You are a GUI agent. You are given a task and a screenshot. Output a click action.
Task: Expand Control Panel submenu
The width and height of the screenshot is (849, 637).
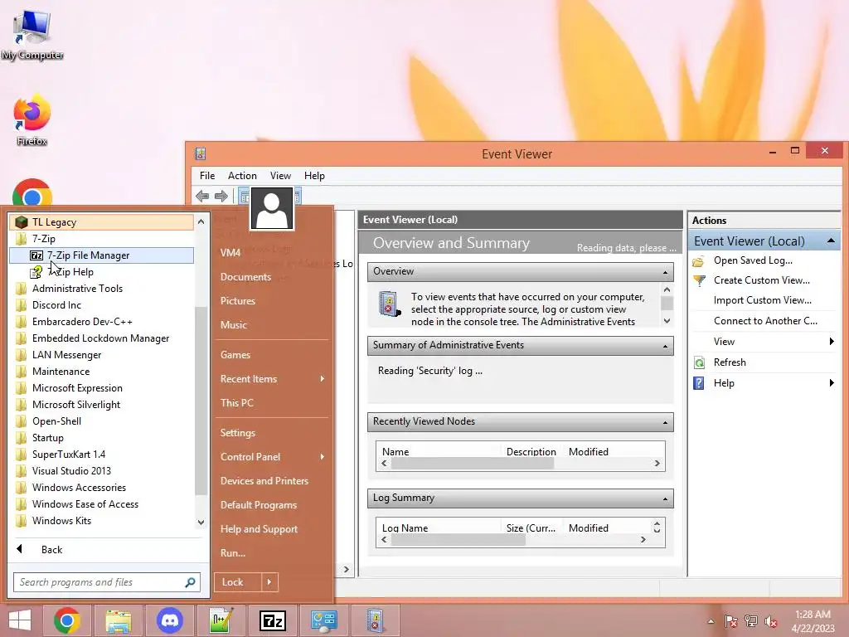point(272,457)
